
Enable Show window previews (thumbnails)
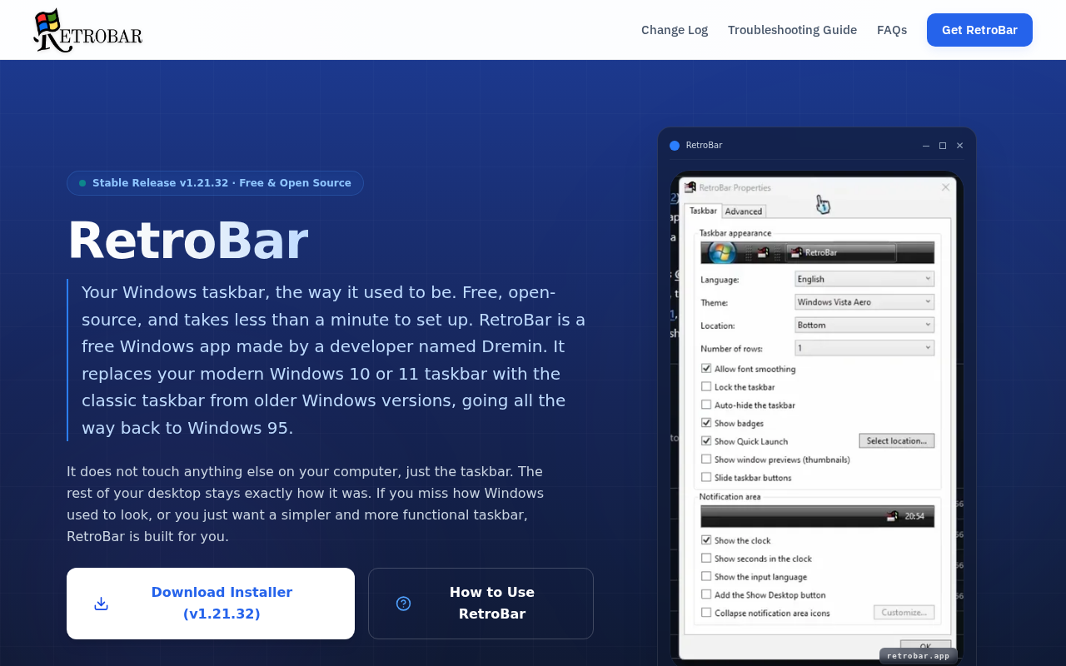coord(706,460)
